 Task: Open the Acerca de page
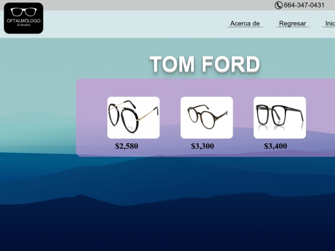tap(245, 24)
